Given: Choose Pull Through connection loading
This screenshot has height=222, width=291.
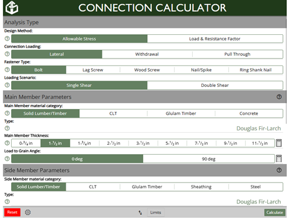Looking at the screenshot, I should tap(237, 54).
